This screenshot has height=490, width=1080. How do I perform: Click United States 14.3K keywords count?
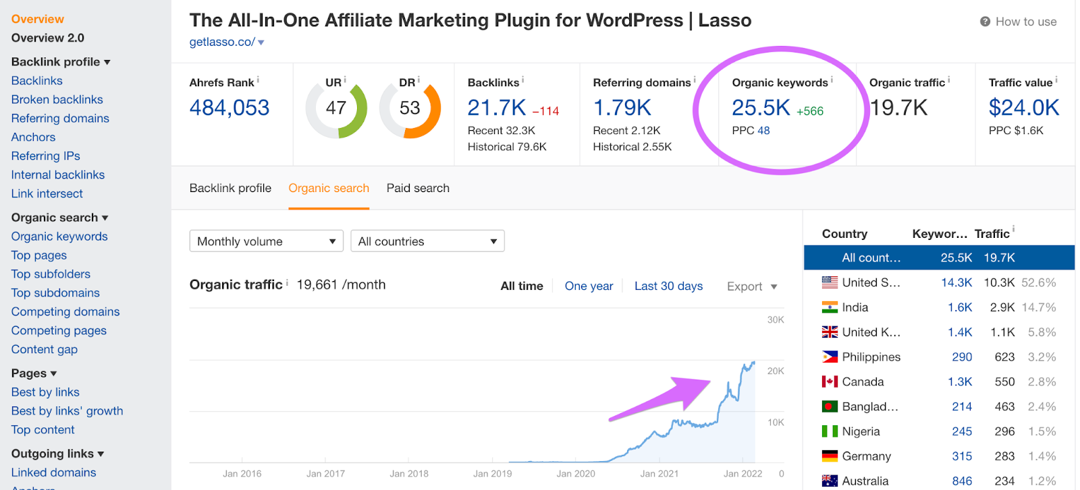coord(956,283)
